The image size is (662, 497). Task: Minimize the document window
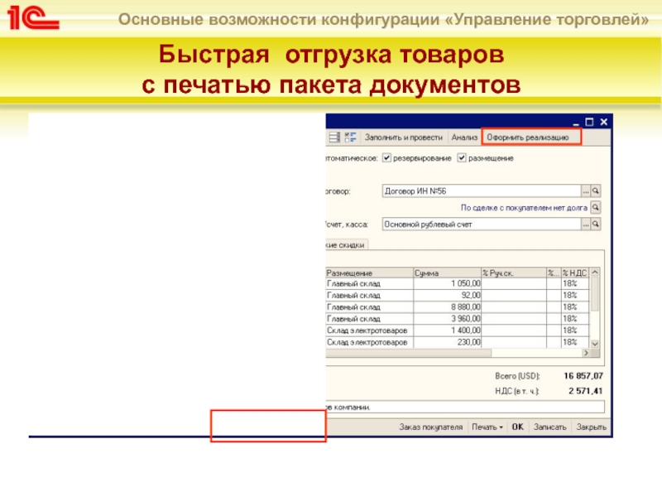576,123
